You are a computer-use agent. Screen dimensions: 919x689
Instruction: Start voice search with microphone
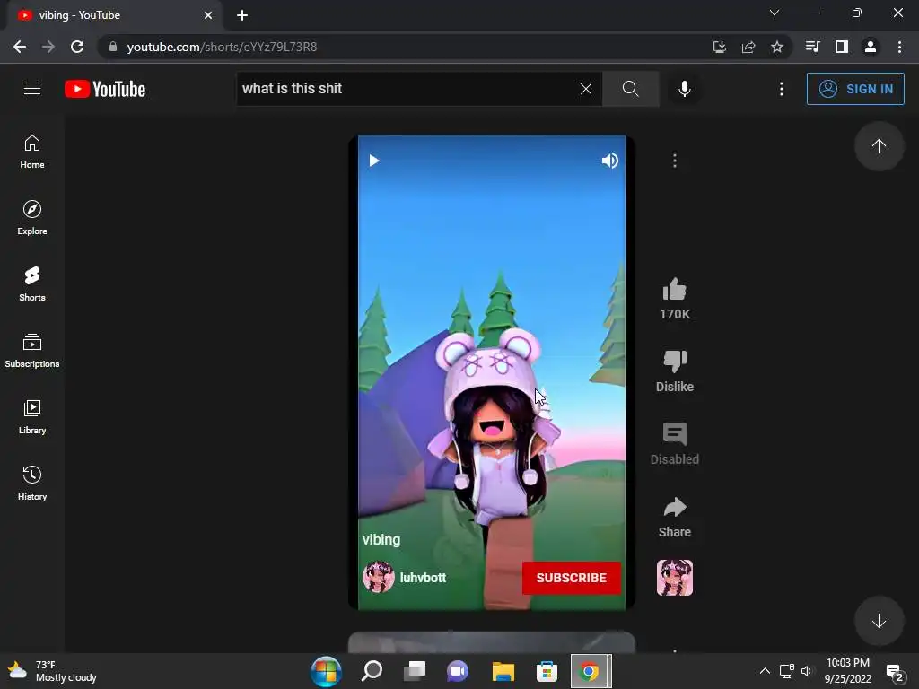(x=684, y=89)
